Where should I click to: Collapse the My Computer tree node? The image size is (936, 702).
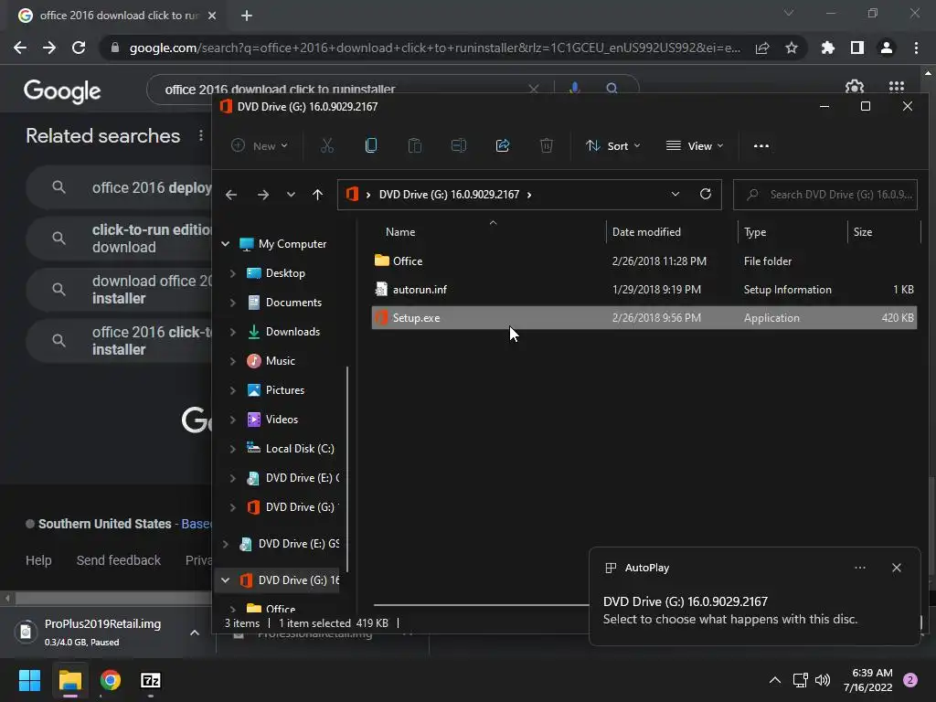[x=226, y=243]
